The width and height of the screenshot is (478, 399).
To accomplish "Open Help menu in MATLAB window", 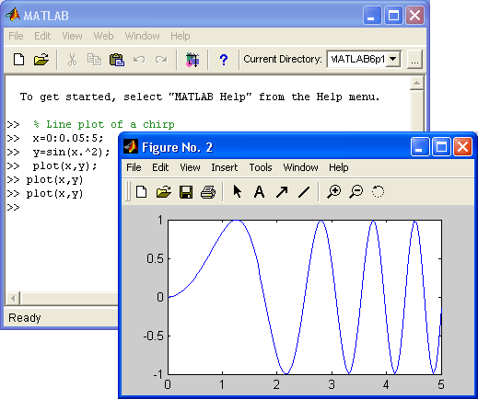I will coord(181,36).
